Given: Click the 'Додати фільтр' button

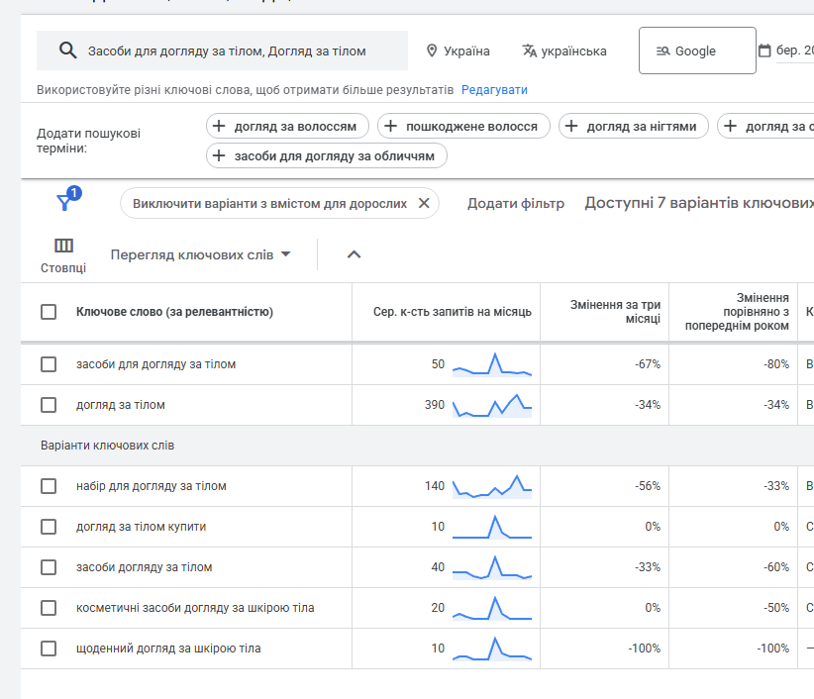Looking at the screenshot, I should pos(516,203).
